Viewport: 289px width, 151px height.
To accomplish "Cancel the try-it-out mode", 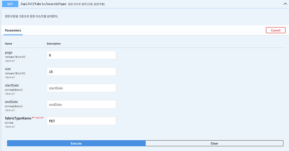I will (x=276, y=30).
